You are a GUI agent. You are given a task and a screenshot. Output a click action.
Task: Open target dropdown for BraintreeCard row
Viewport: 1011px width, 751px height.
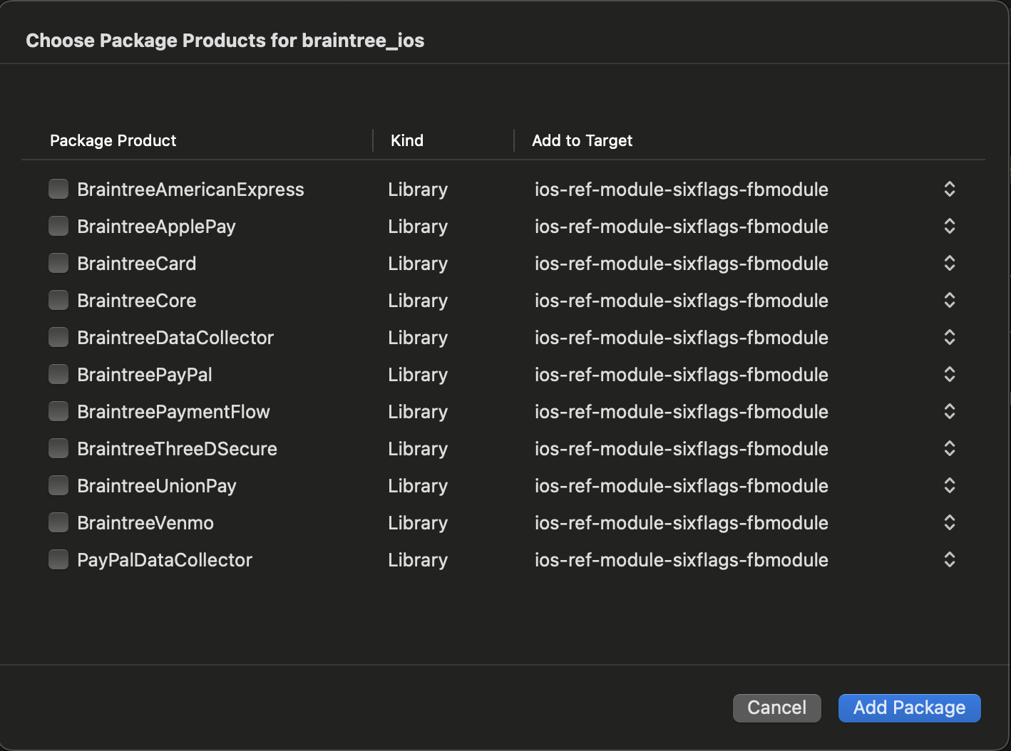pyautogui.click(x=949, y=263)
